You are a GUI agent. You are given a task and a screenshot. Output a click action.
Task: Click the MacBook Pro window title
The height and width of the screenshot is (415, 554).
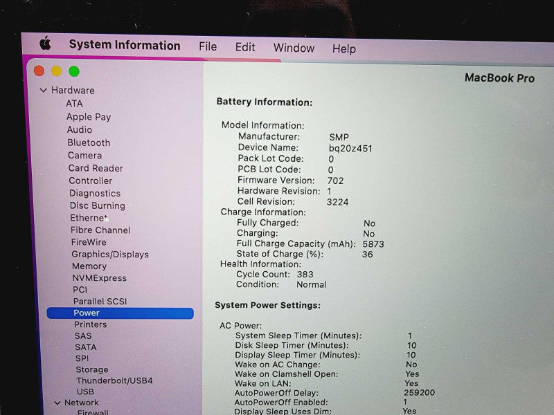499,78
